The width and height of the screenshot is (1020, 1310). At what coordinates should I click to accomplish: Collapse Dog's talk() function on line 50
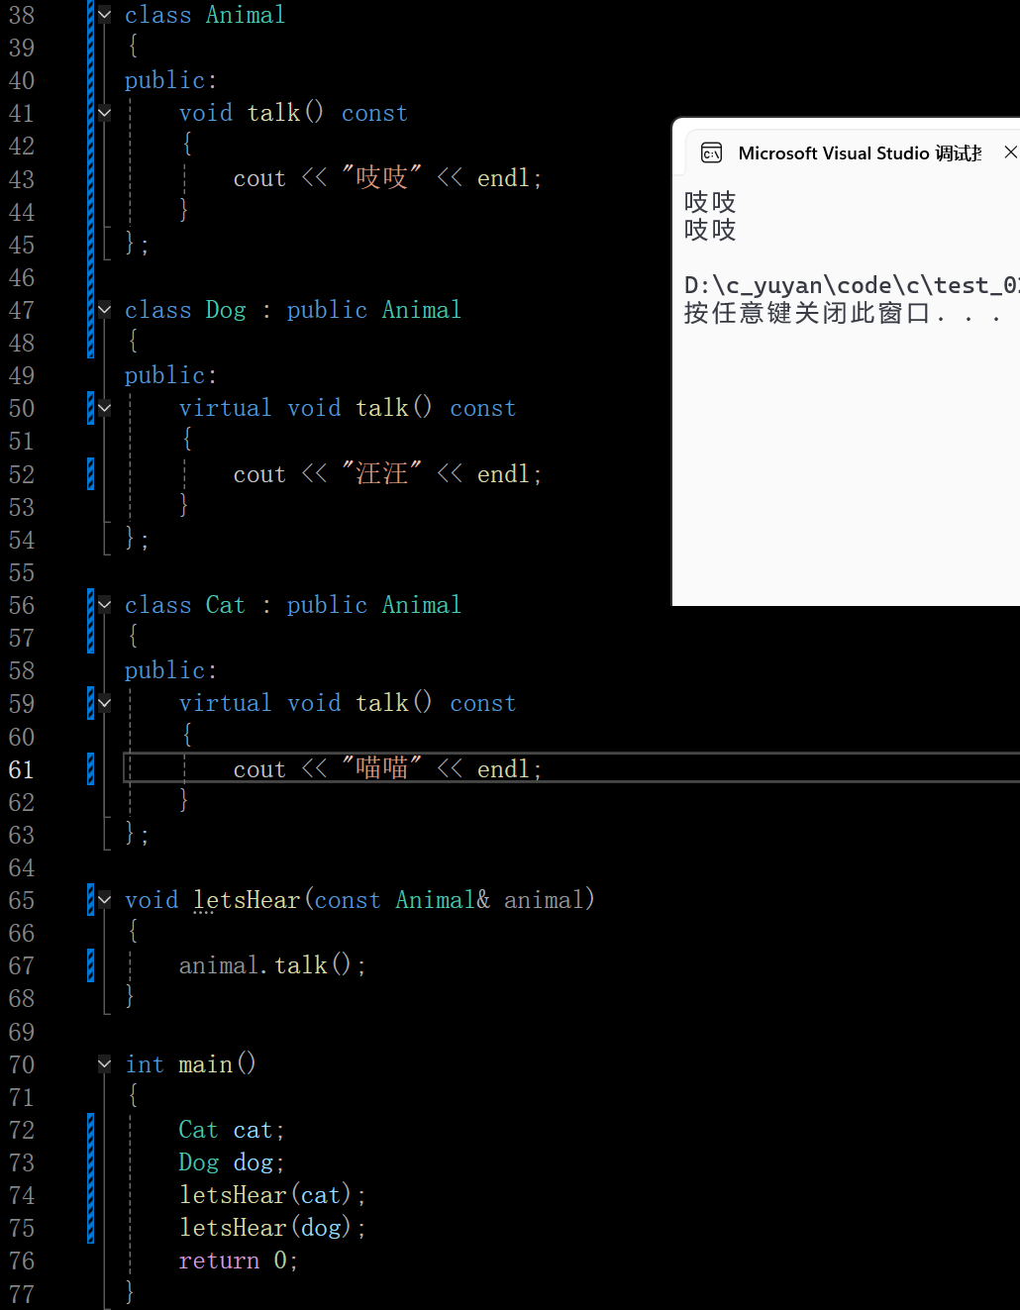coord(105,408)
